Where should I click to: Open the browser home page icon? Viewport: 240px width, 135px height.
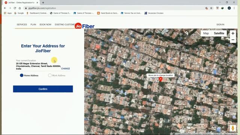pos(20,8)
